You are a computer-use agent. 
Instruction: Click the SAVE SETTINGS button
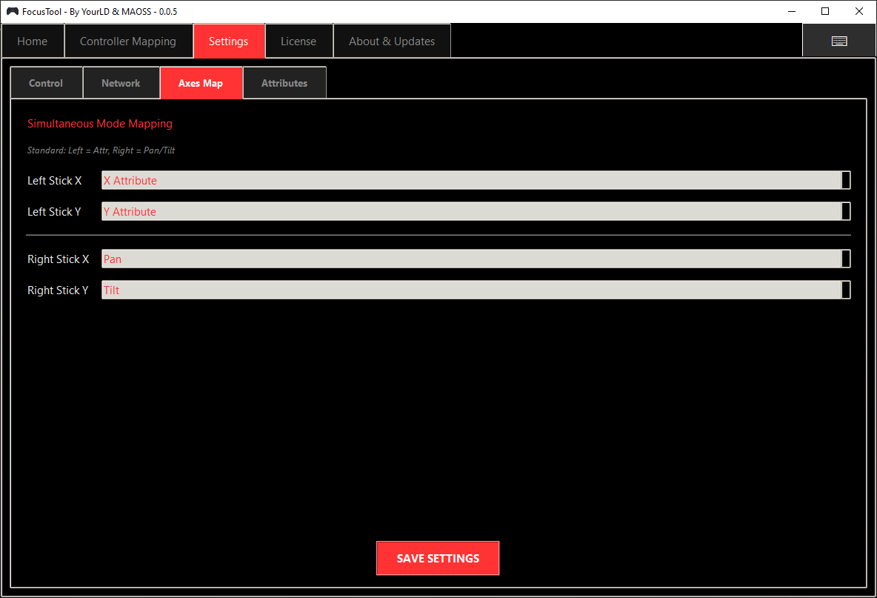437,558
